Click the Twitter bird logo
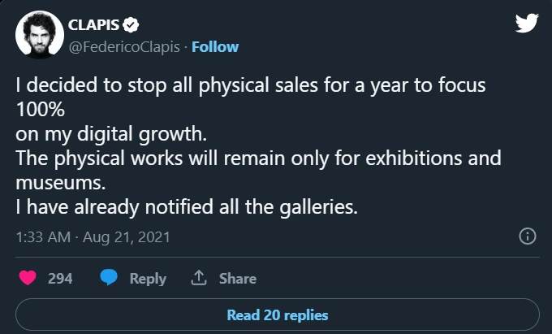Viewport: 552px width, 334px height. pyautogui.click(x=527, y=22)
